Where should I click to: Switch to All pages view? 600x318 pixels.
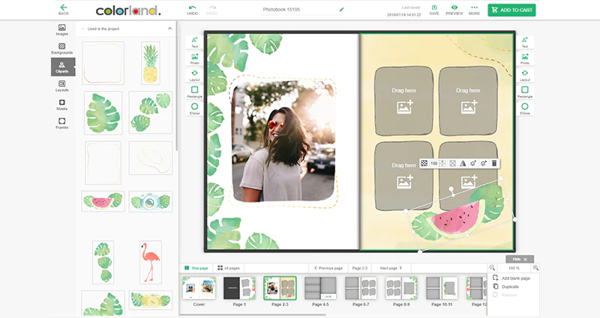pyautogui.click(x=229, y=268)
